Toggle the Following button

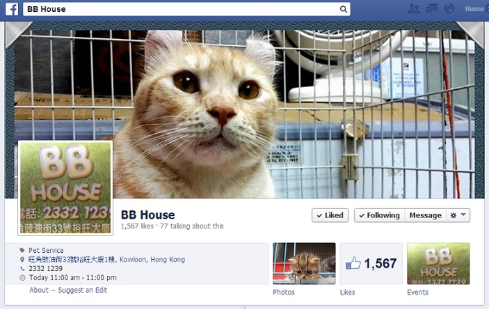tap(380, 215)
